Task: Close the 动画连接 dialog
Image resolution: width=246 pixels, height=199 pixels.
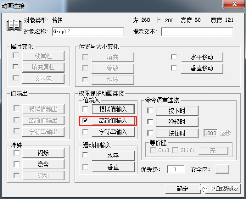Action: (234, 4)
